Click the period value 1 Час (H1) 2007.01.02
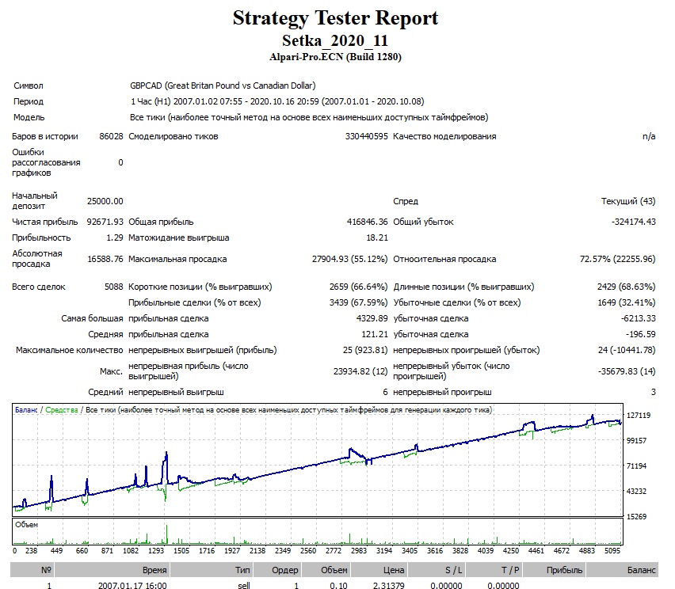The image size is (675, 589). (277, 101)
